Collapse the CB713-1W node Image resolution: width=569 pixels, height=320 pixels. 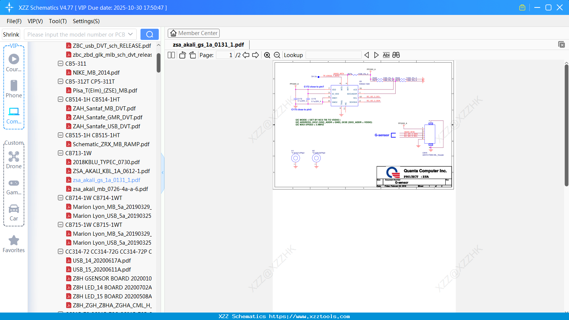click(x=61, y=153)
